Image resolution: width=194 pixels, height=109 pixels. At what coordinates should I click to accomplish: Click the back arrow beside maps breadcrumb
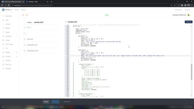pyautogui.click(x=25, y=22)
